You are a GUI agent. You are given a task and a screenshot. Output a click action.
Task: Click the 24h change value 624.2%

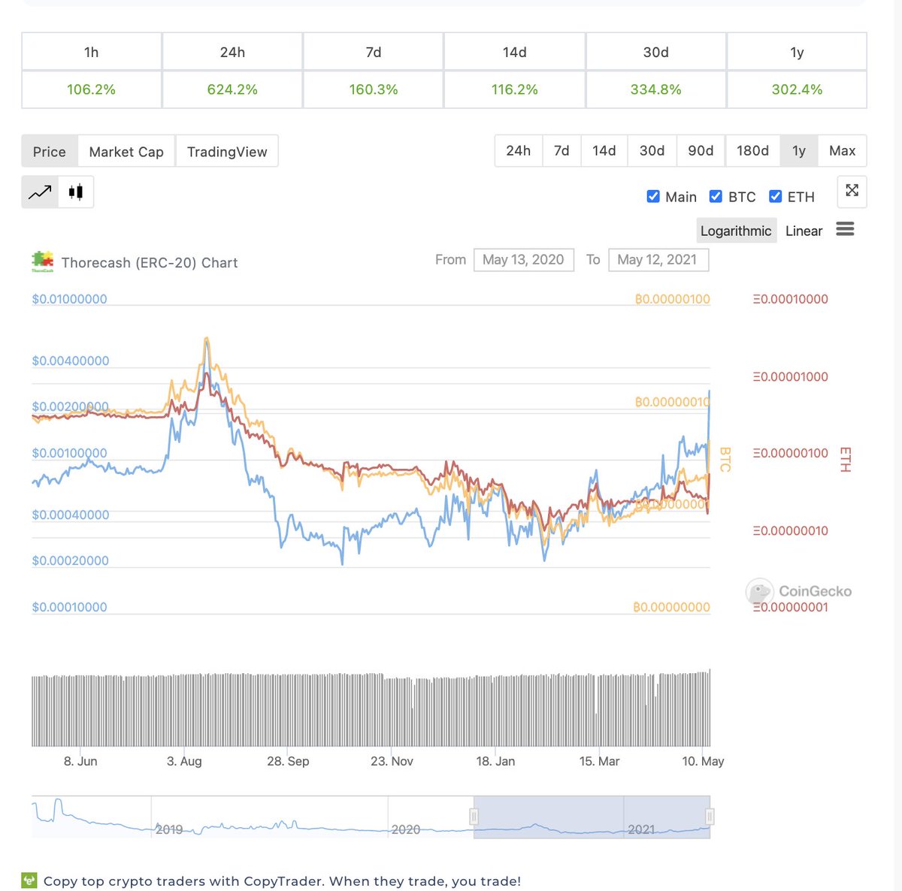232,89
